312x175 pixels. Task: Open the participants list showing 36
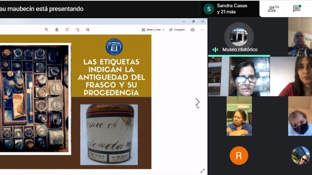pyautogui.click(x=273, y=9)
